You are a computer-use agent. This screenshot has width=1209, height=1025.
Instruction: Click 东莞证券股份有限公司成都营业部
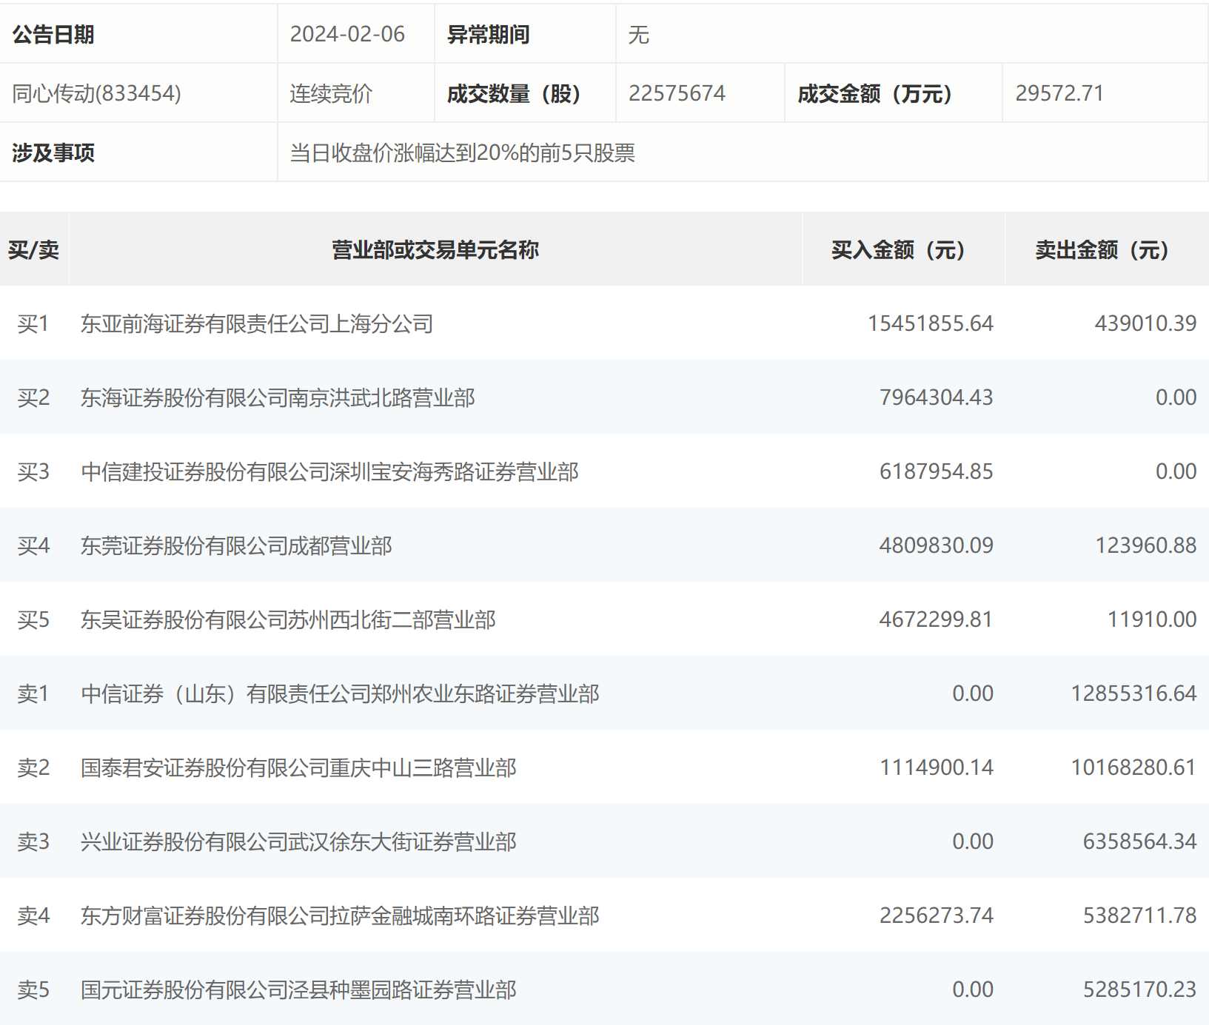click(x=236, y=545)
